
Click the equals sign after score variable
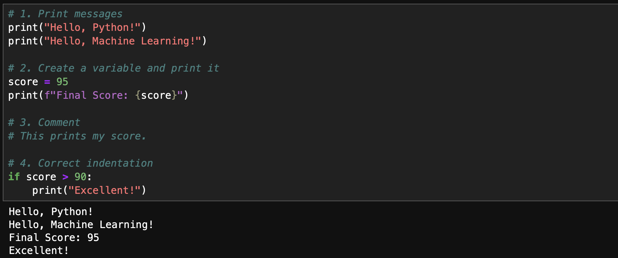point(47,82)
